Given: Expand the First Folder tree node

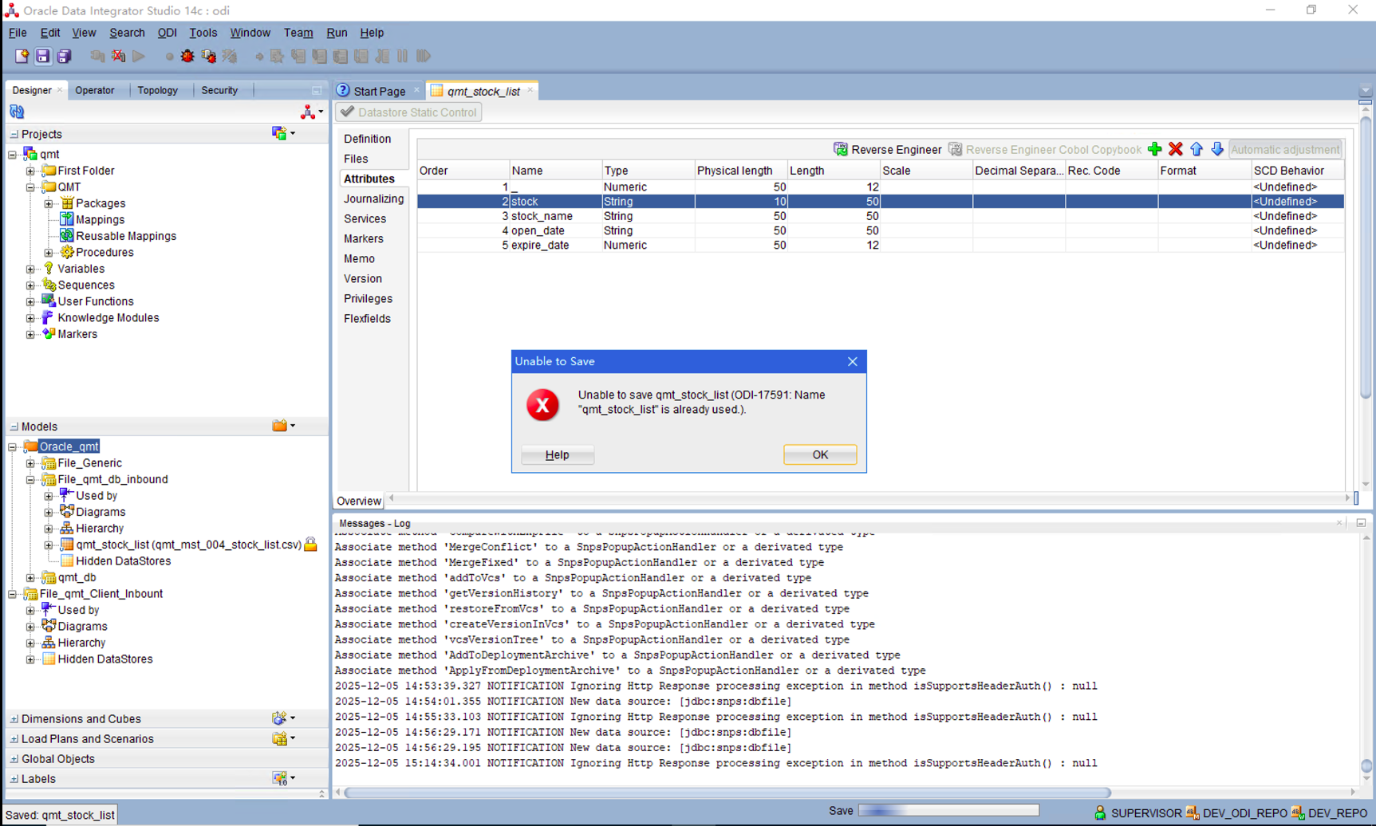Looking at the screenshot, I should pyautogui.click(x=30, y=171).
